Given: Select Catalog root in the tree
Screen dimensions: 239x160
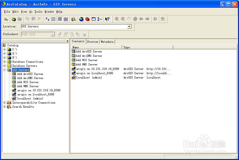Looking at the screenshot, I should click(13, 45).
